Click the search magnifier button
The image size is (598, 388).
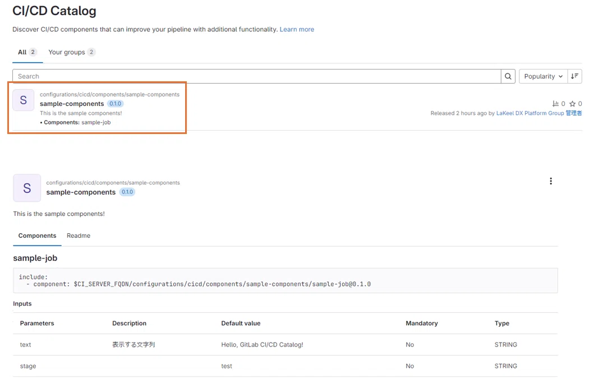point(508,76)
